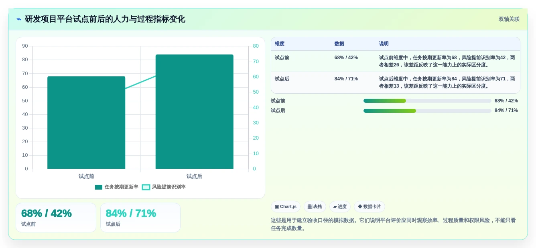Open the 68% / 42% data card
The width and height of the screenshot is (536, 248).
coord(56,218)
